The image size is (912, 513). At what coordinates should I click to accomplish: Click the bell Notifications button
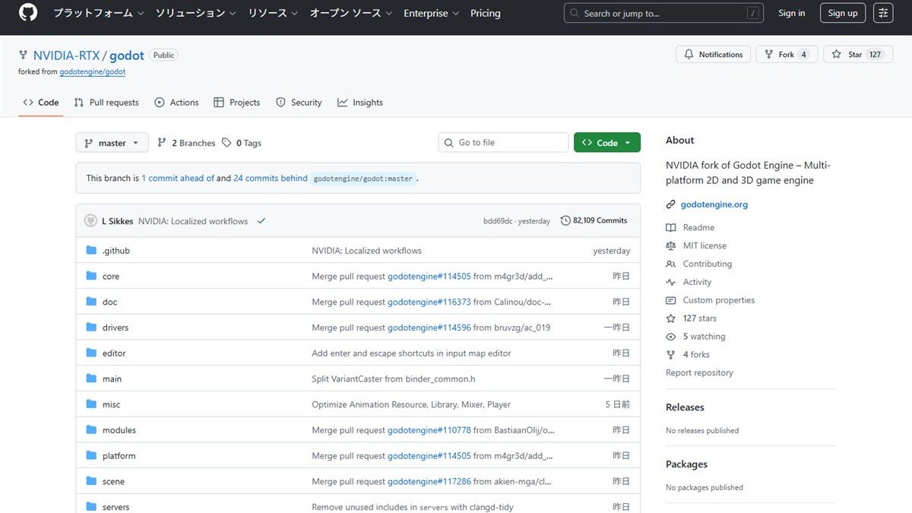click(x=713, y=55)
